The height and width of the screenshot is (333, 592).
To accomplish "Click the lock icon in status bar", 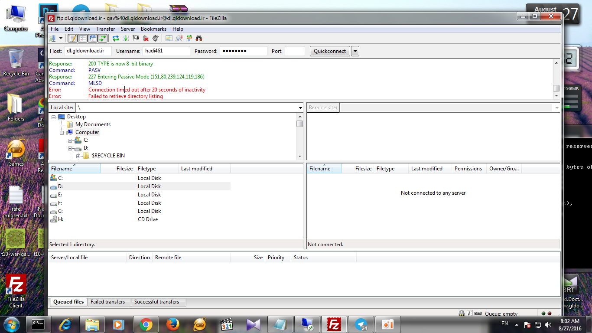I will [x=462, y=313].
